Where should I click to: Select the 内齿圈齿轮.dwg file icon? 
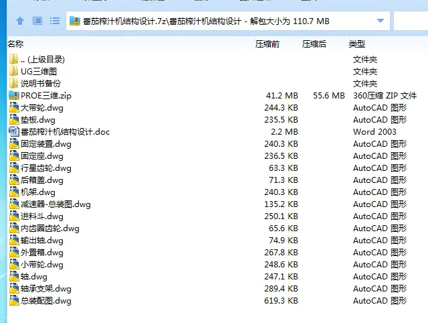(14, 228)
